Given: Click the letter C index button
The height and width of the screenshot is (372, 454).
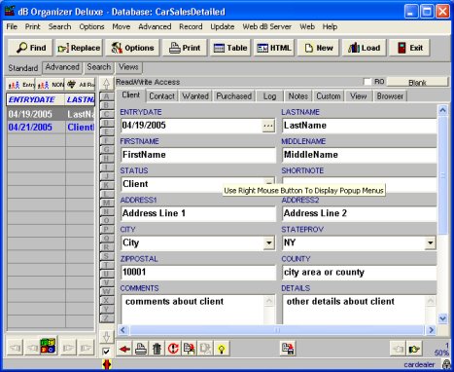Looking at the screenshot, I should 106,114.
